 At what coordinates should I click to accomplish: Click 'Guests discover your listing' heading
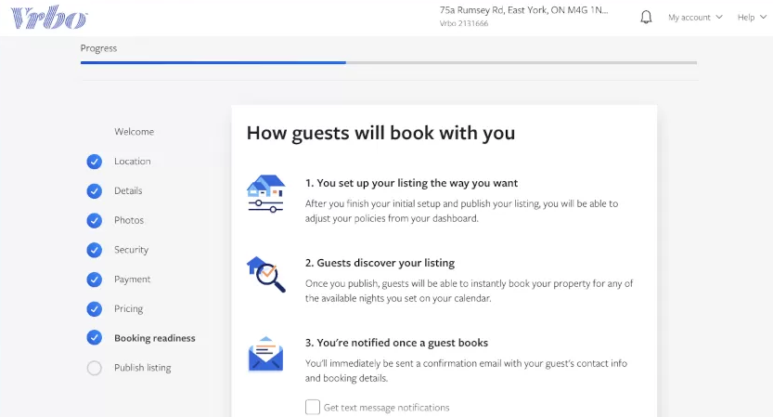380,263
